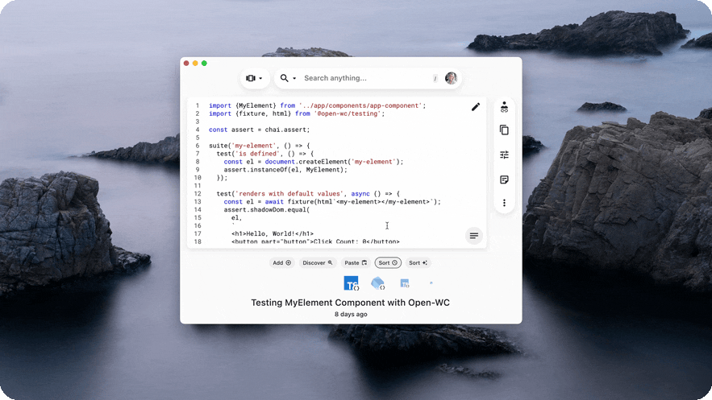Click the "test('is defined'" line
The width and height of the screenshot is (712, 400).
coord(264,154)
